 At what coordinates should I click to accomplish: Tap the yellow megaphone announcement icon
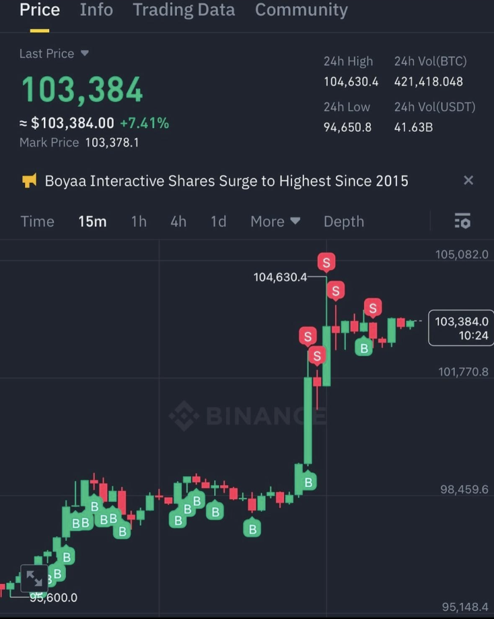pyautogui.click(x=29, y=181)
